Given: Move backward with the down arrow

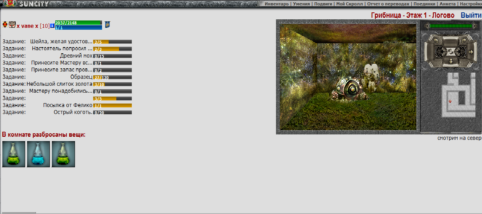Looking at the screenshot, I should pyautogui.click(x=451, y=61).
